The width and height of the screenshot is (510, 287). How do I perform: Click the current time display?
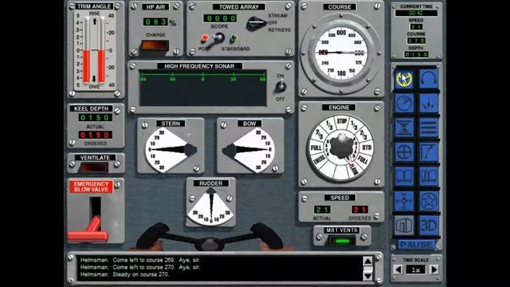point(416,13)
